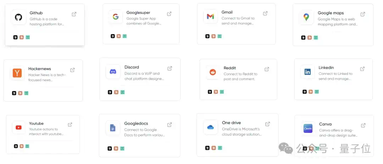Open the Discord card title
The width and height of the screenshot is (383, 164).
[x=132, y=67]
